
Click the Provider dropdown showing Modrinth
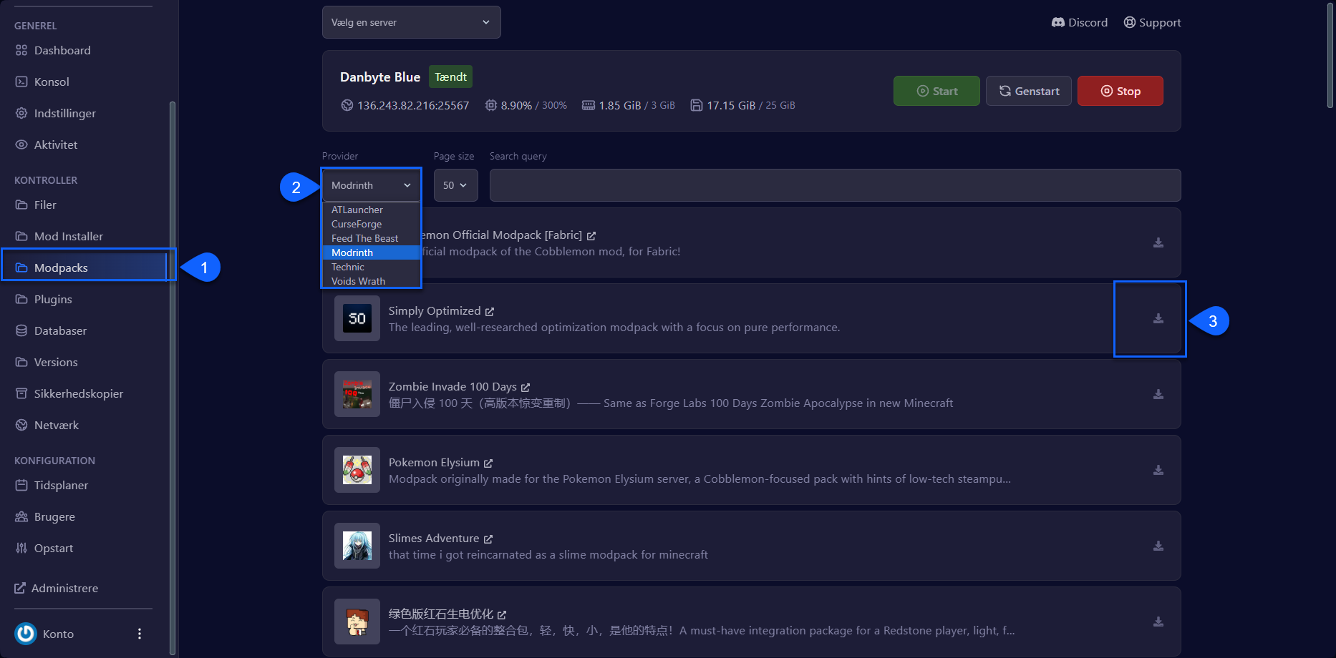coord(372,185)
